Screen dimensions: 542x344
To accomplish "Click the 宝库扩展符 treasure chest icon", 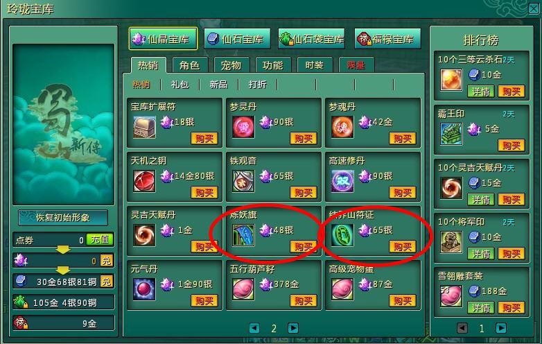I will [x=144, y=127].
